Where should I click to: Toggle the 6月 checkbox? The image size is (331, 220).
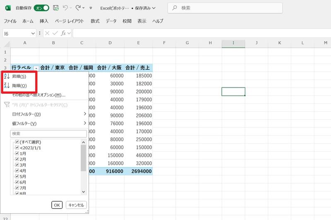click(x=17, y=182)
